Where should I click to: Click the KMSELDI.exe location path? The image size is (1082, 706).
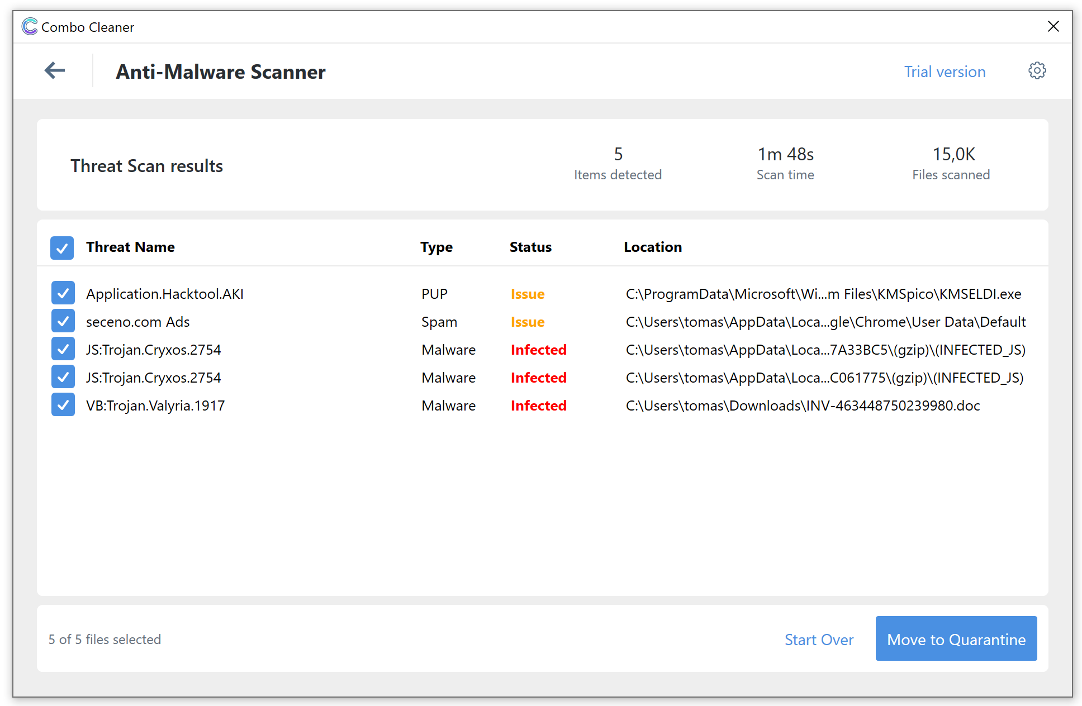click(824, 294)
